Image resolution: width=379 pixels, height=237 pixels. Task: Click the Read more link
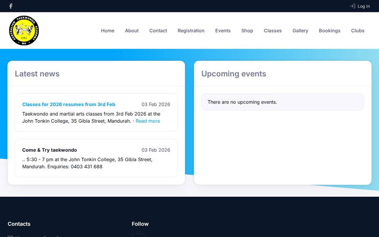[x=148, y=121]
